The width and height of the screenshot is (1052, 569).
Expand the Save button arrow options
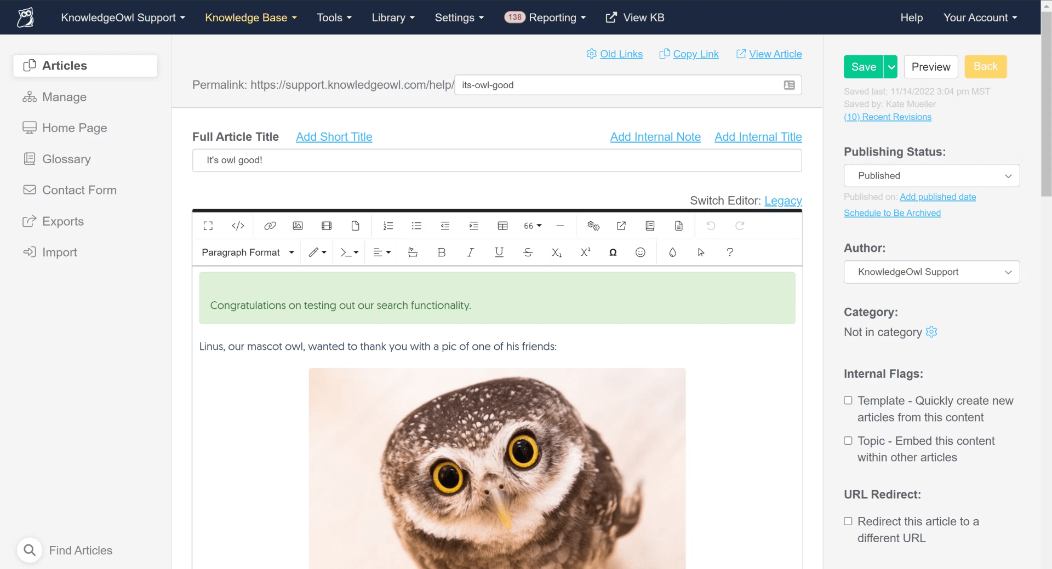(891, 67)
